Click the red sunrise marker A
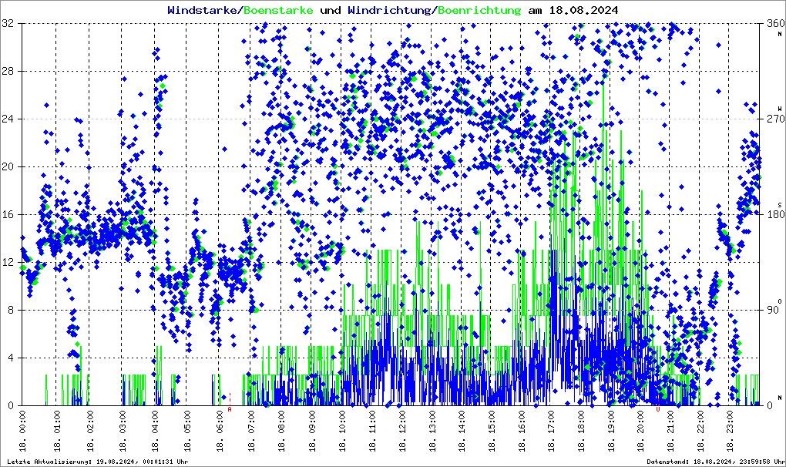This screenshot has height=467, width=786. tap(230, 409)
